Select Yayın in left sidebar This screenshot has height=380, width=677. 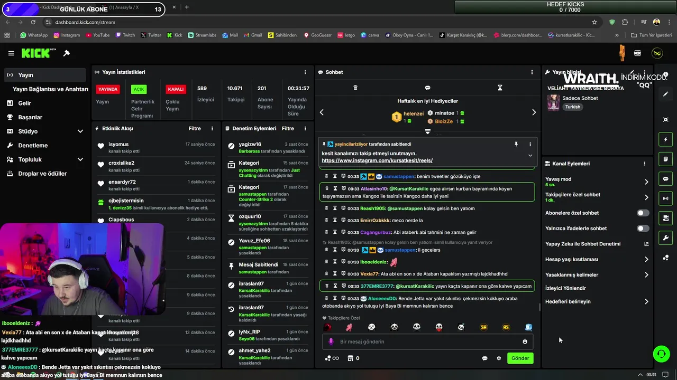[45, 75]
